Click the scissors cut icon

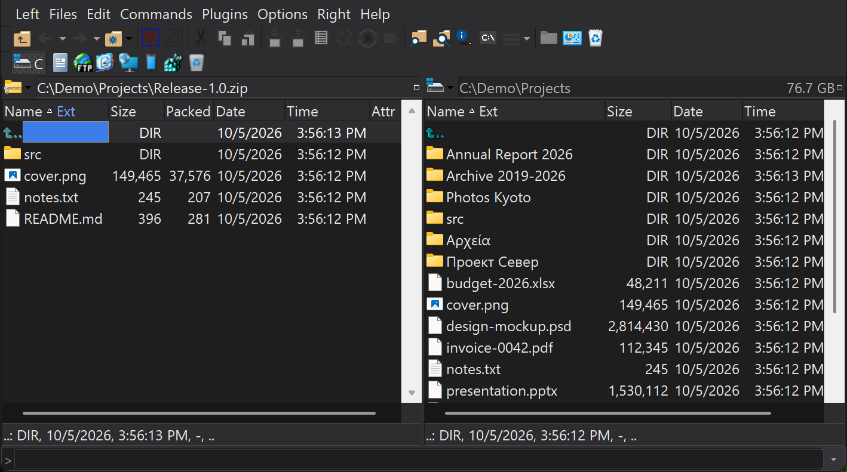(x=201, y=39)
